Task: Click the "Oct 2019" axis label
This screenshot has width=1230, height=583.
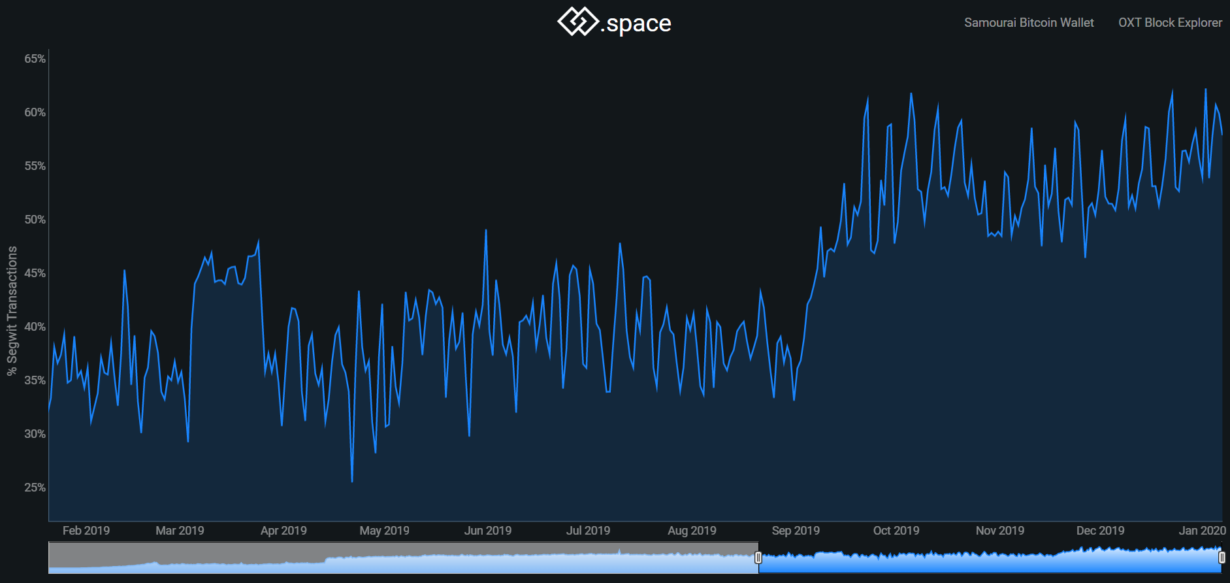Action: coord(896,531)
